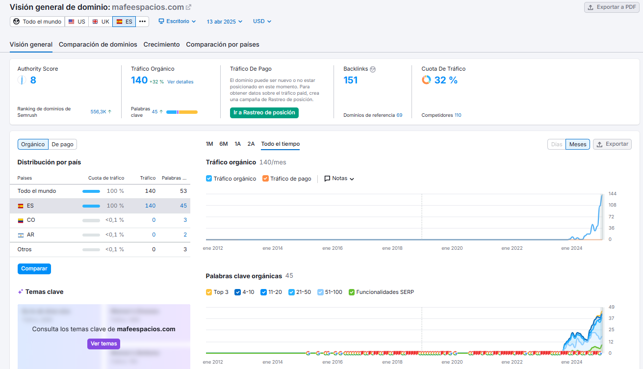The width and height of the screenshot is (643, 369).
Task: Click the Ir a Rastreo de posición button
Action: (x=264, y=113)
